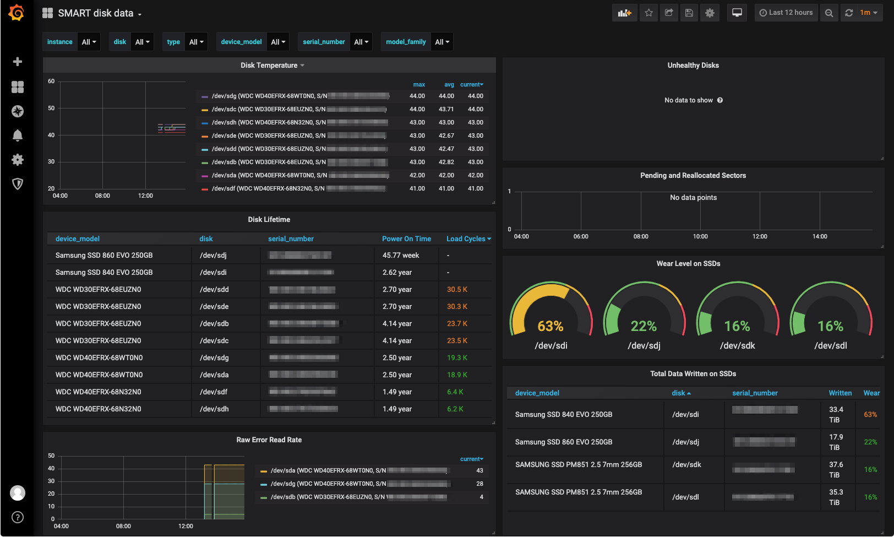
Task: Click the Refresh dashboard icon
Action: point(849,13)
